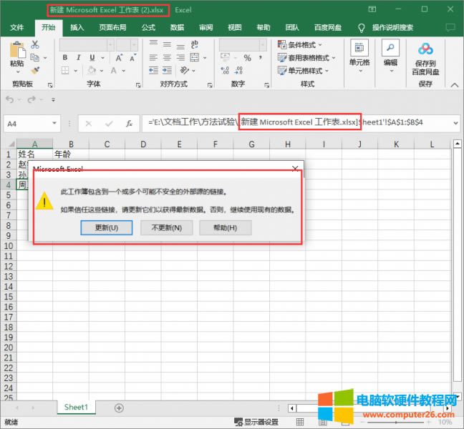Click the 不更新(N) button
This screenshot has height=429, width=464.
(166, 228)
